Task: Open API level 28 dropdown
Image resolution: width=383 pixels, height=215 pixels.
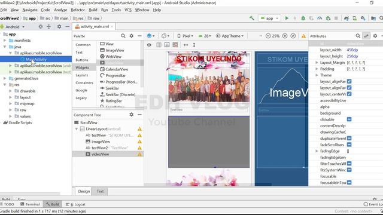Action: point(205,36)
